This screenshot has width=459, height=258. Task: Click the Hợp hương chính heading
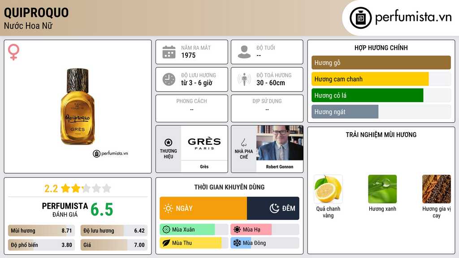coord(381,47)
